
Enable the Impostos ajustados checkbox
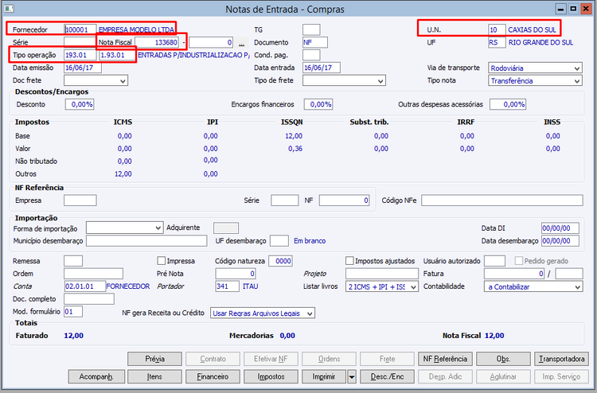coord(349,261)
